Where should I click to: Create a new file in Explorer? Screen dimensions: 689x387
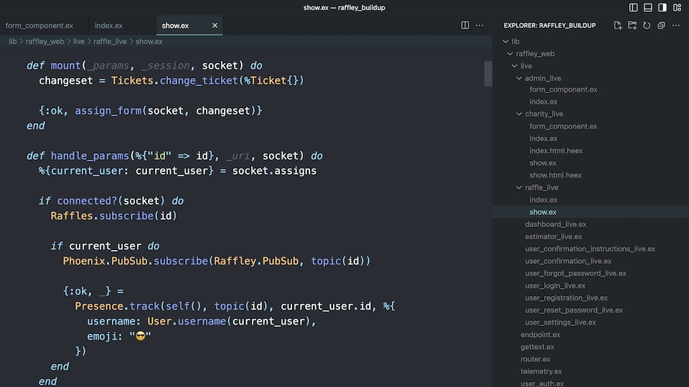click(618, 26)
